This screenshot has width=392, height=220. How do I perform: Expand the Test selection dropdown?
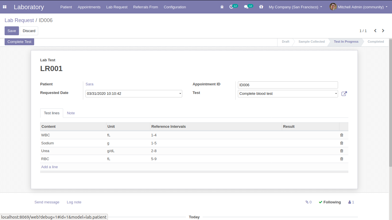point(336,94)
